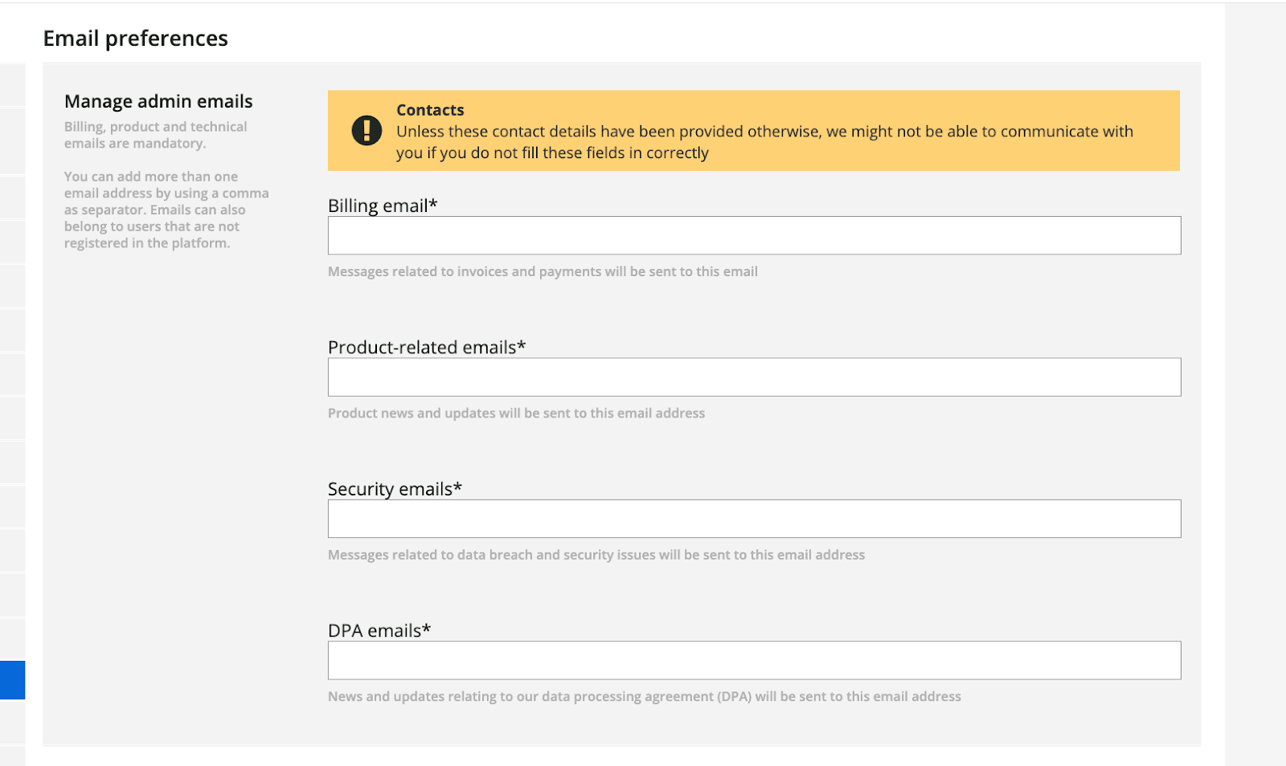
Task: Click the invoices and payments helper text
Action: (543, 271)
